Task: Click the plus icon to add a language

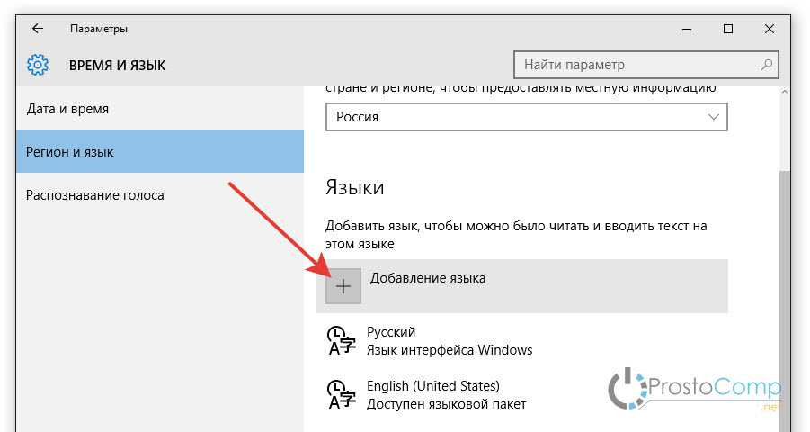Action: [x=343, y=286]
